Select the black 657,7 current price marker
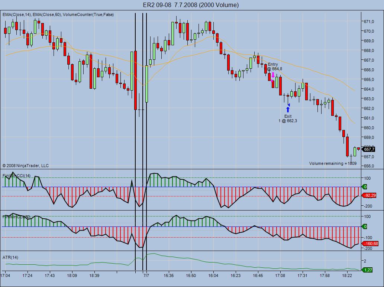Screen dimensions: 384x287 [368, 149]
